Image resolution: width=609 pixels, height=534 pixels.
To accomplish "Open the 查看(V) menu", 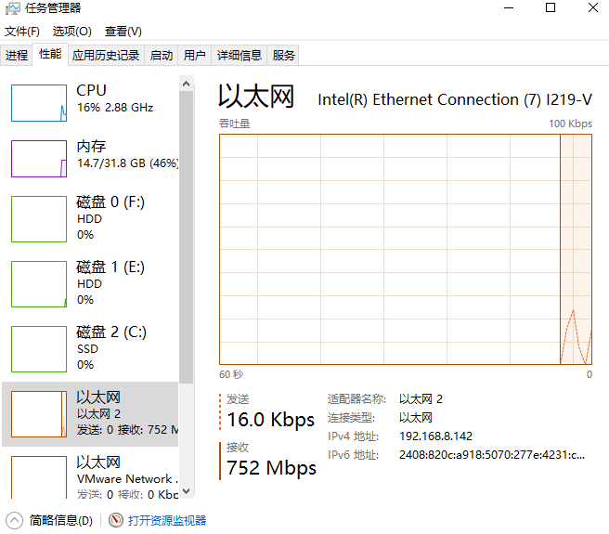I will coord(123,31).
